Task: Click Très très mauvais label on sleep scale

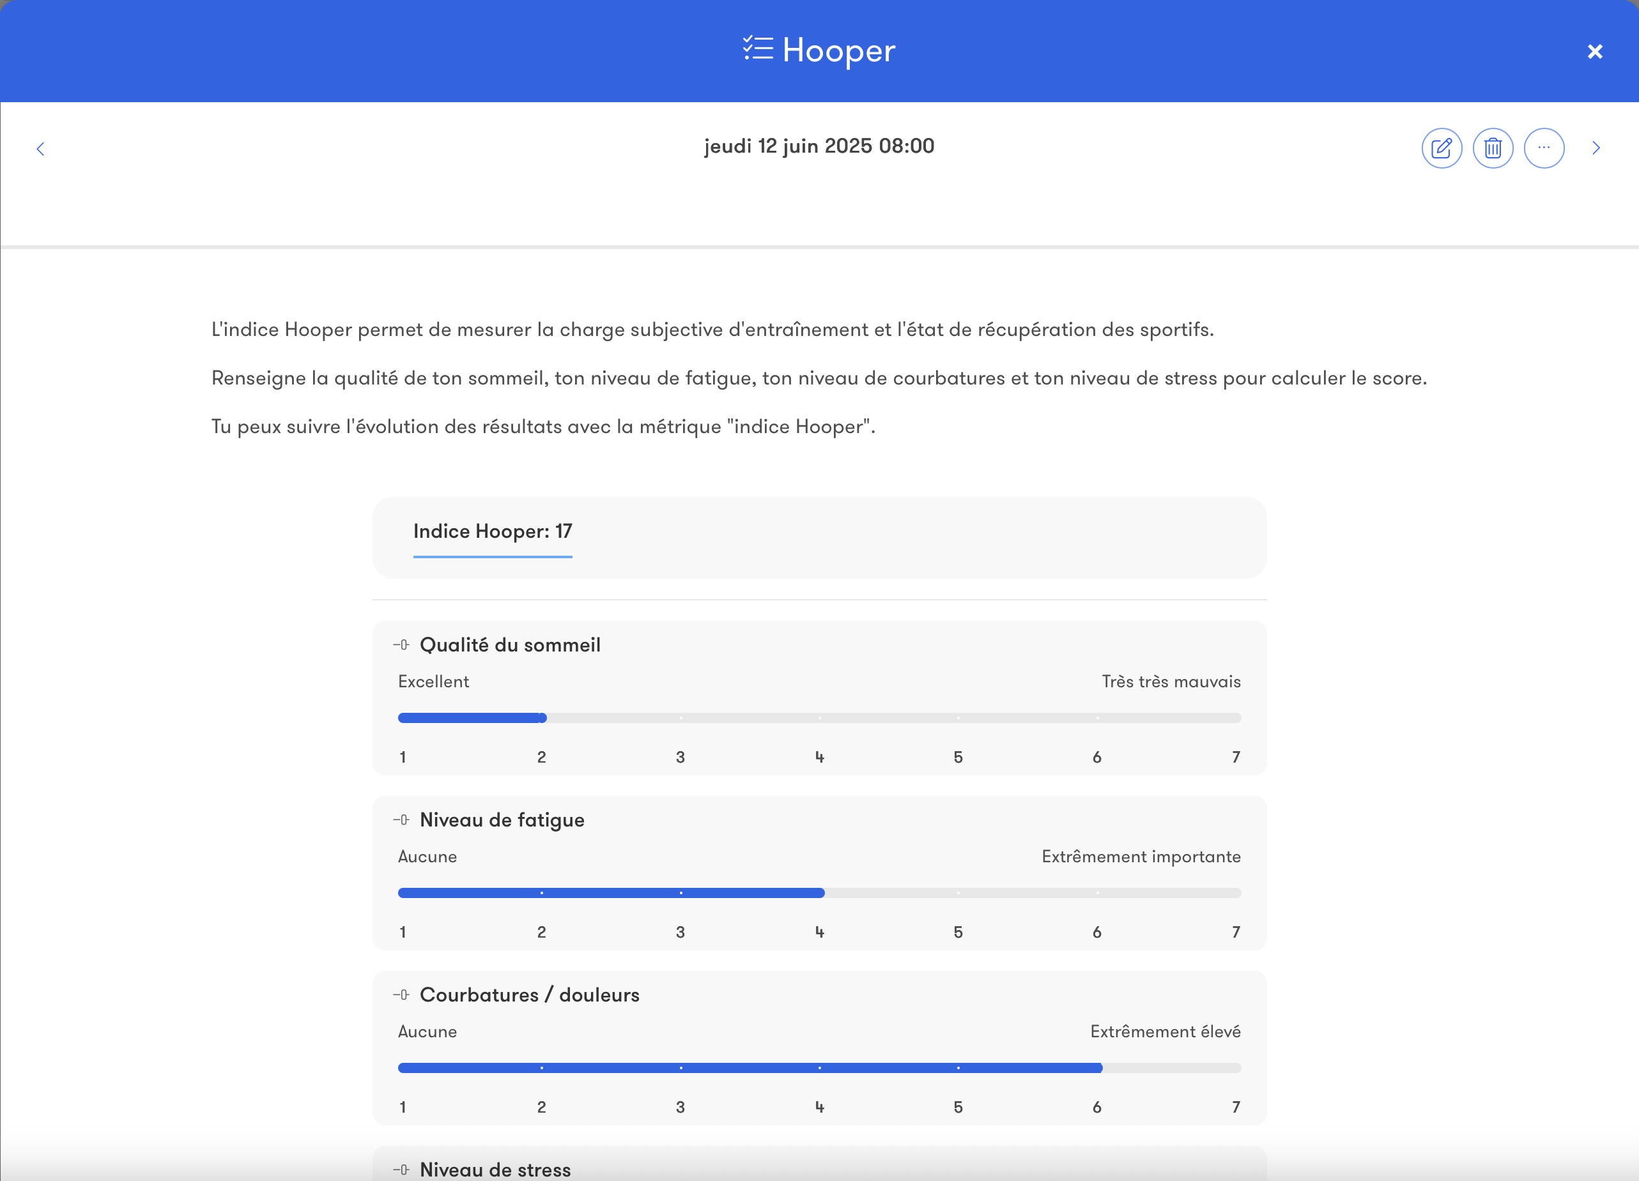Action: (1170, 681)
